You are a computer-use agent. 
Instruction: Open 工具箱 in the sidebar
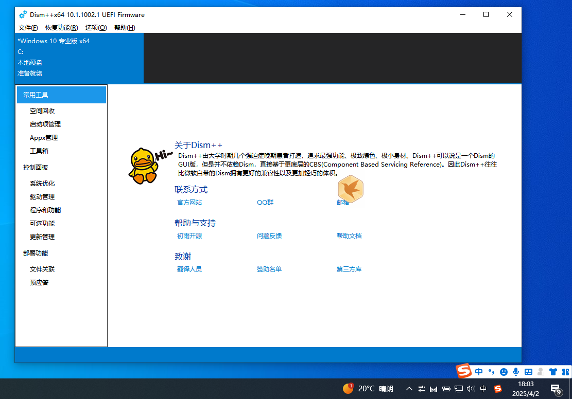[39, 151]
